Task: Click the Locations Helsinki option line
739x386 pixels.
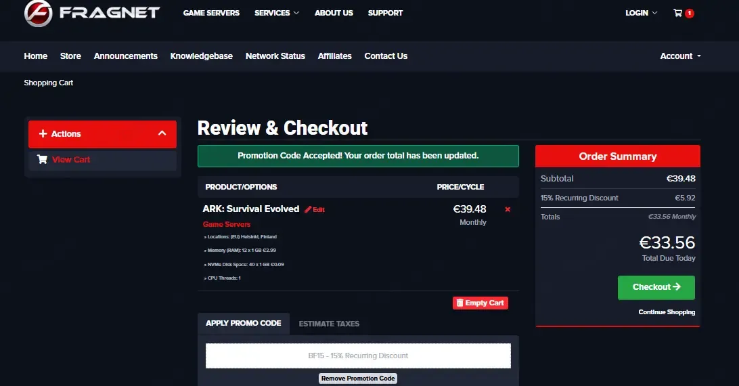Action: coord(240,236)
